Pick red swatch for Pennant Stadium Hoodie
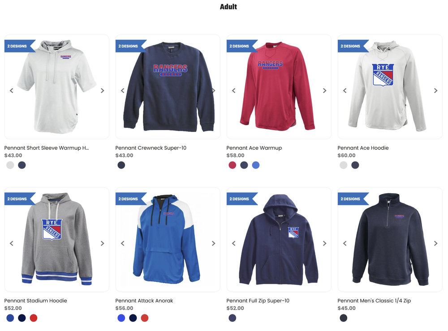Screen dimensions: 448x331 pos(34,318)
